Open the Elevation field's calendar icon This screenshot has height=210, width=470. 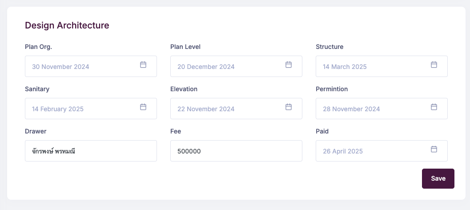[289, 107]
